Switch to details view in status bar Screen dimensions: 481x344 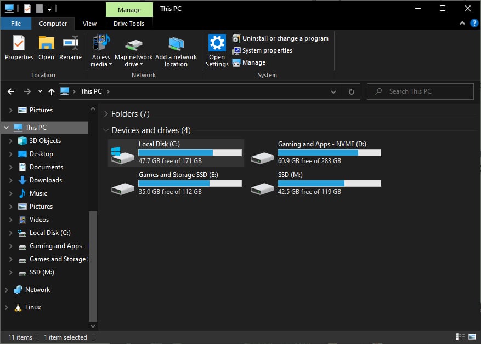tap(460, 337)
